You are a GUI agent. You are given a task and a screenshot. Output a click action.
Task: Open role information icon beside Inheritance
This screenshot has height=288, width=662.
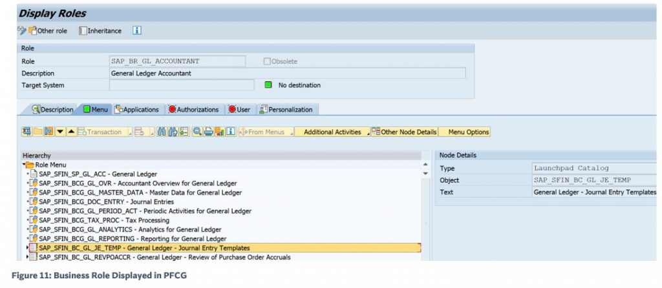[x=137, y=30]
